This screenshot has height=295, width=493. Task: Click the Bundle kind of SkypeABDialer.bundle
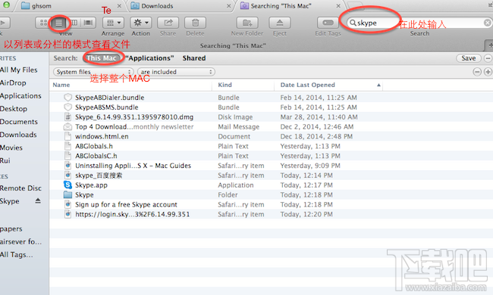point(228,98)
